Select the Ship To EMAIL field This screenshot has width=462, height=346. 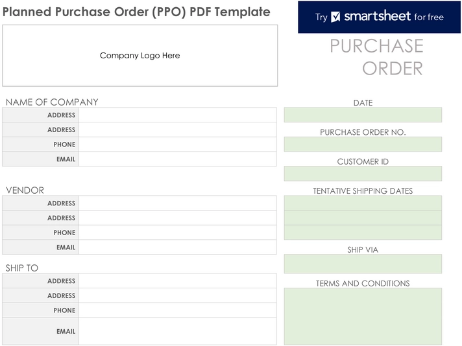point(178,331)
